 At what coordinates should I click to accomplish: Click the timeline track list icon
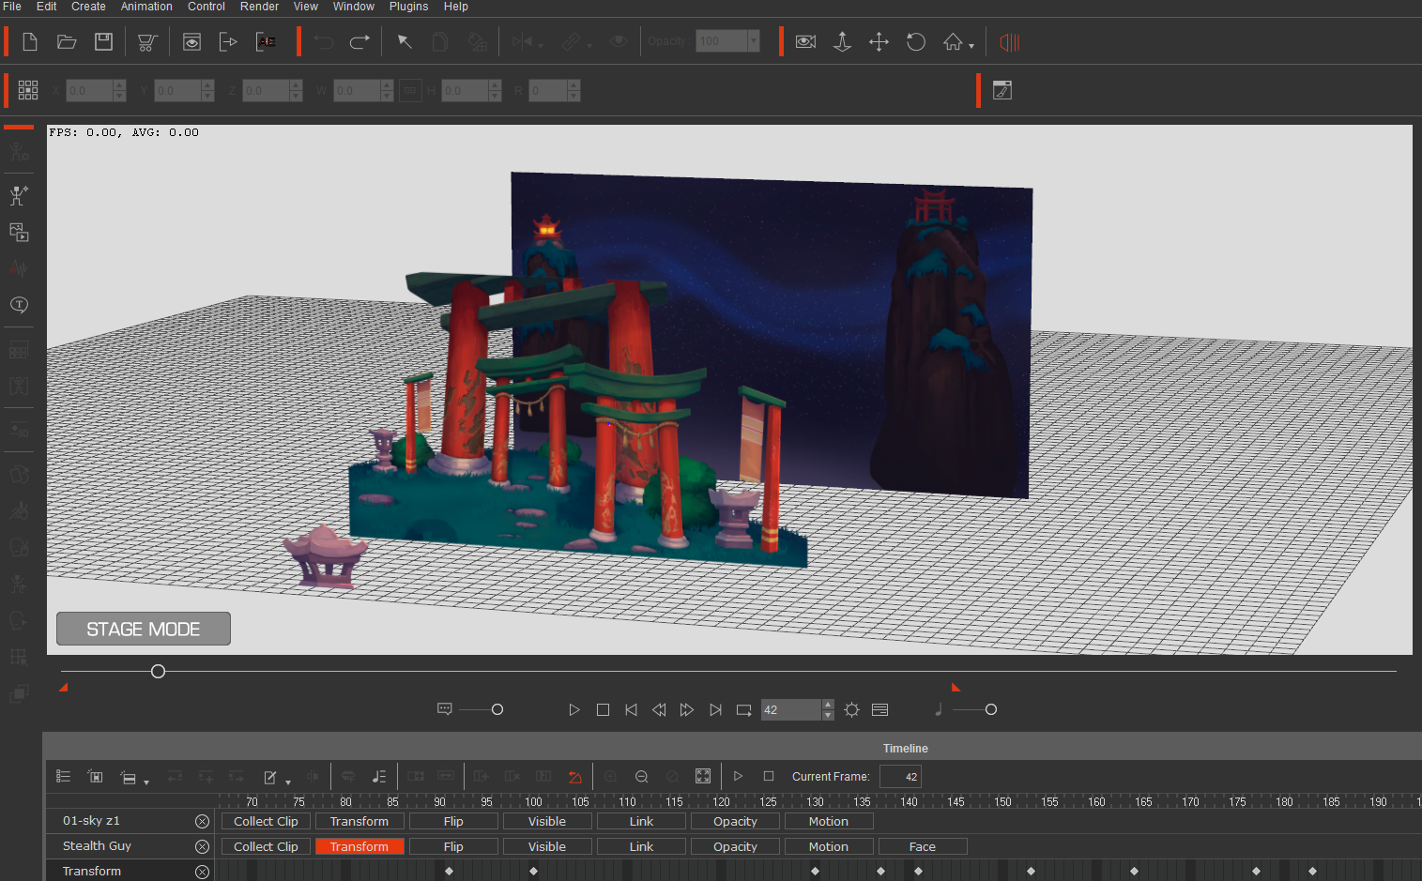64,777
